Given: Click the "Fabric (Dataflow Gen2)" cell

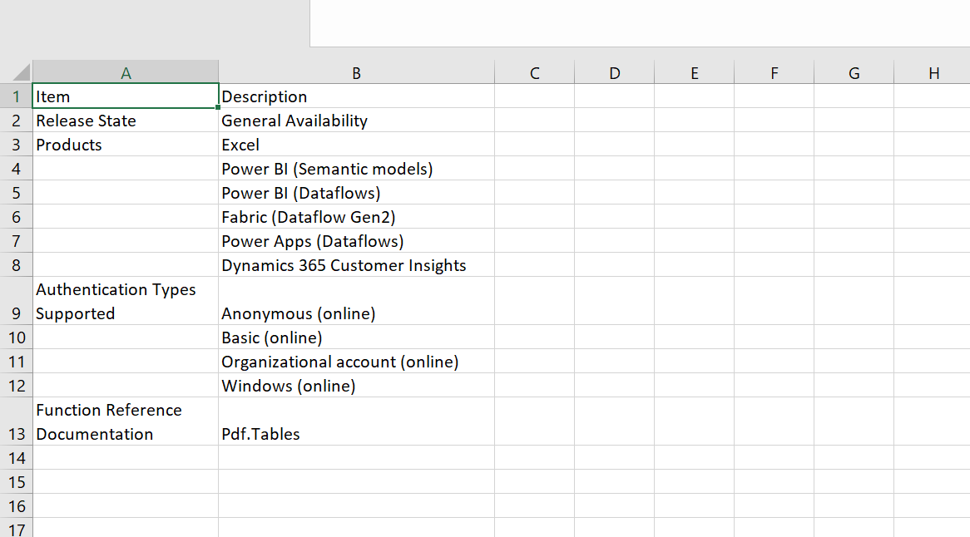Looking at the screenshot, I should (356, 217).
